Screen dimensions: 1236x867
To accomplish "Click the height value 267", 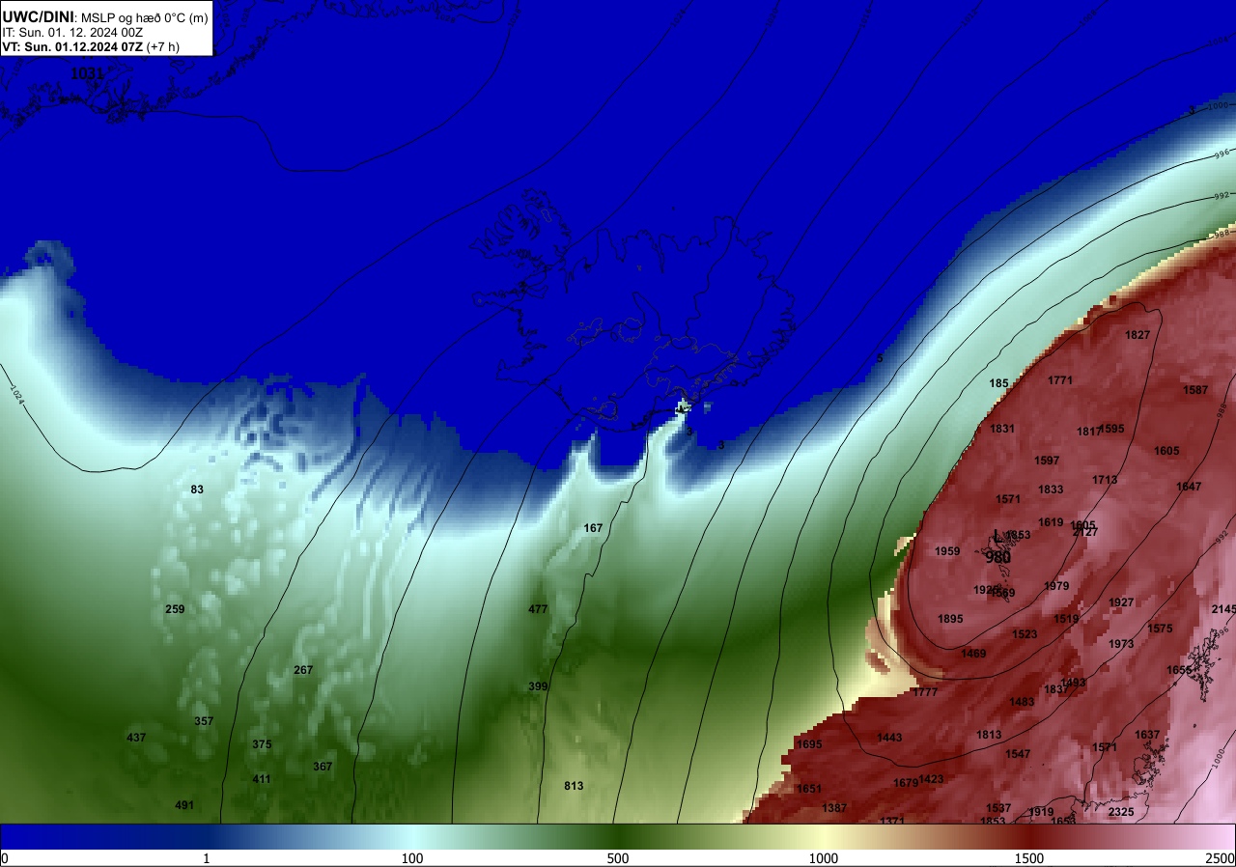I will tap(303, 670).
